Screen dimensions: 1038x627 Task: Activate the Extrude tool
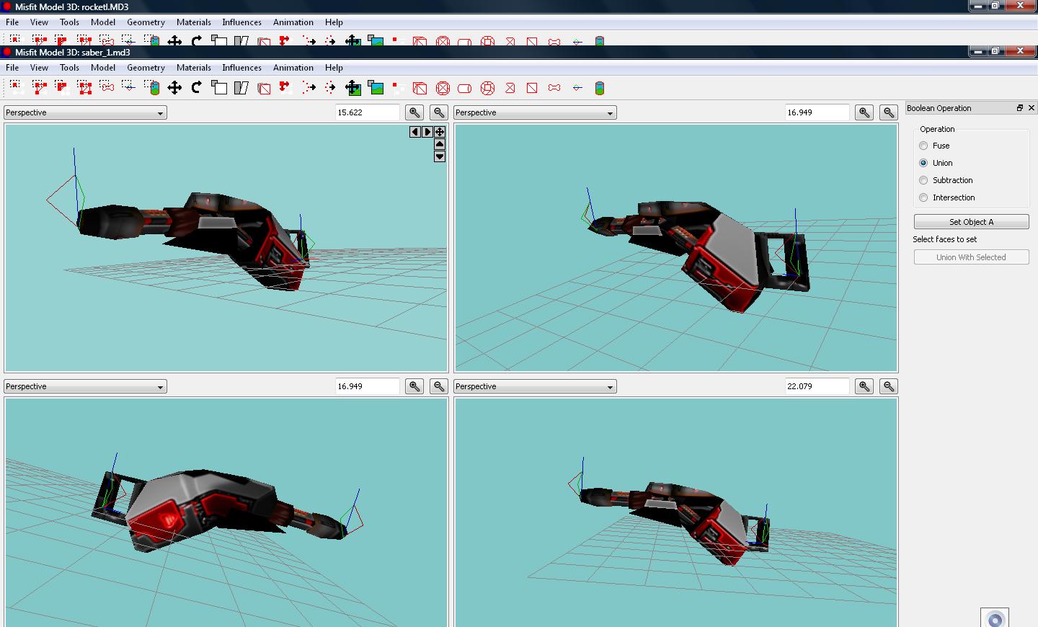(264, 88)
